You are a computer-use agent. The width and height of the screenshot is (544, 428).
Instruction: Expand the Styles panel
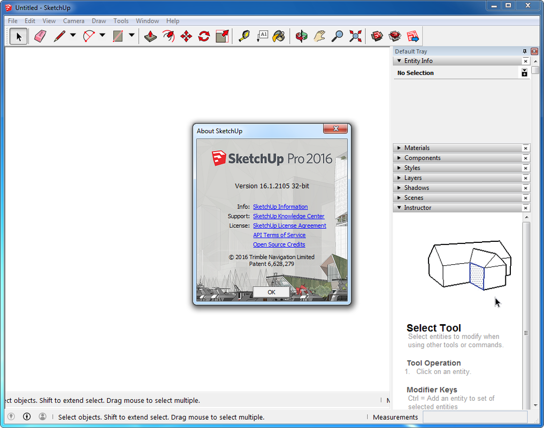[x=399, y=168]
